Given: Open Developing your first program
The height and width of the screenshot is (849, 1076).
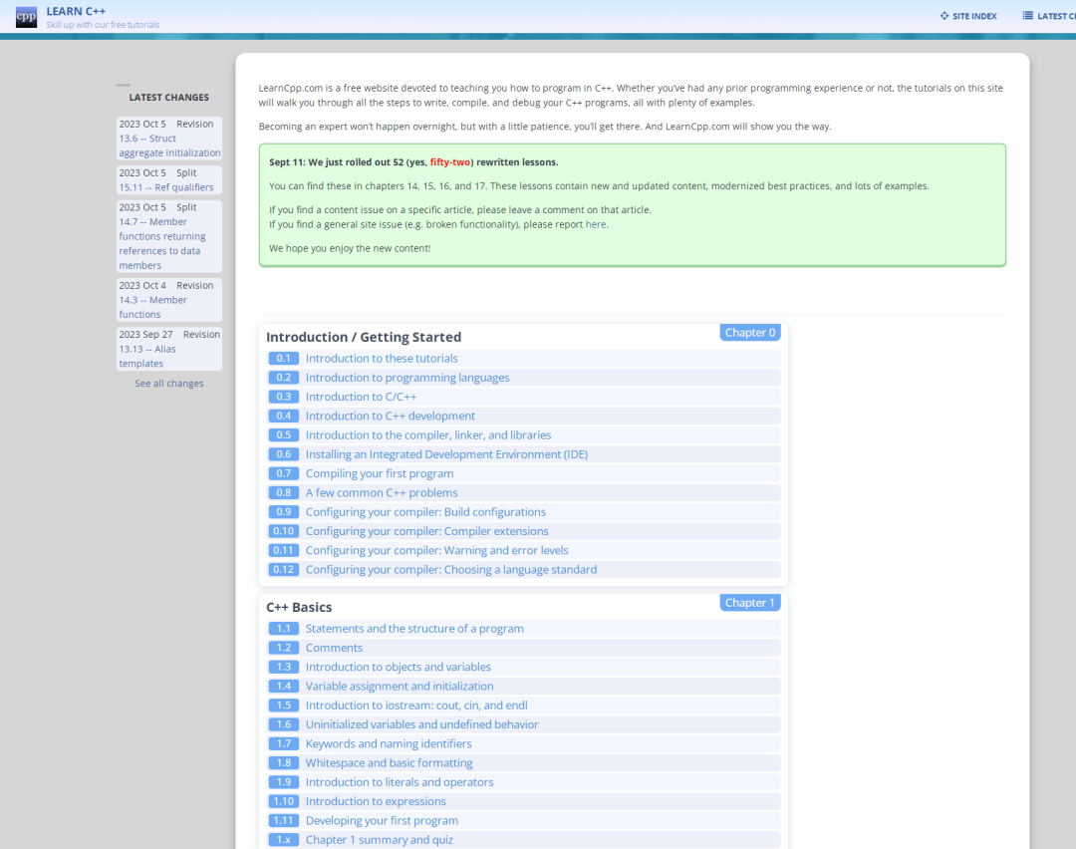Looking at the screenshot, I should click(382, 821).
